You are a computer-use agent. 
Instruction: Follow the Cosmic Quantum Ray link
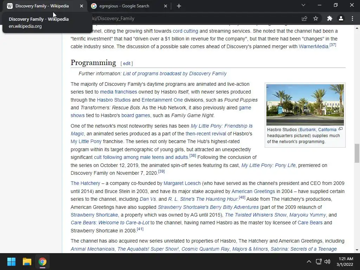point(205,249)
